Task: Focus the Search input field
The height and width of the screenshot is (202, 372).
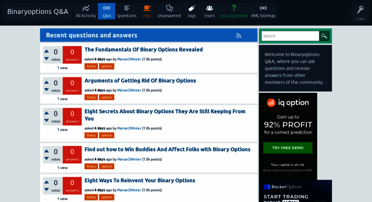Action: [x=290, y=36]
